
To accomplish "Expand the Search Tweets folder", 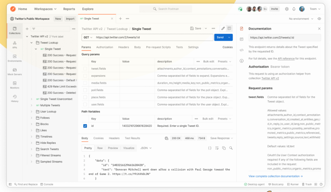I will [31, 149].
